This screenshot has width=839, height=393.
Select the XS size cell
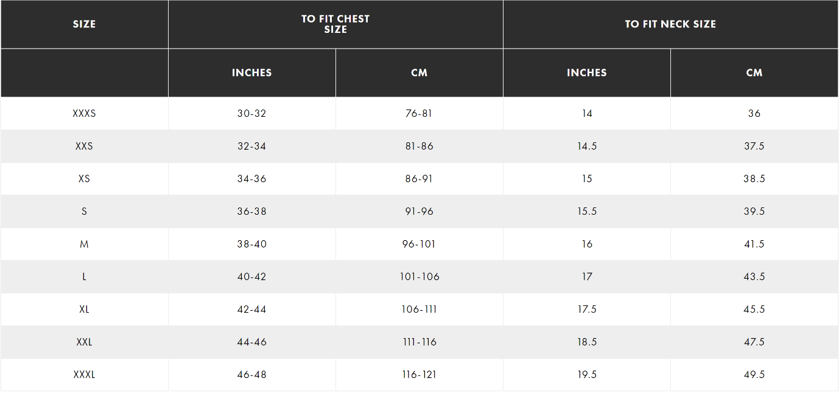pyautogui.click(x=84, y=179)
